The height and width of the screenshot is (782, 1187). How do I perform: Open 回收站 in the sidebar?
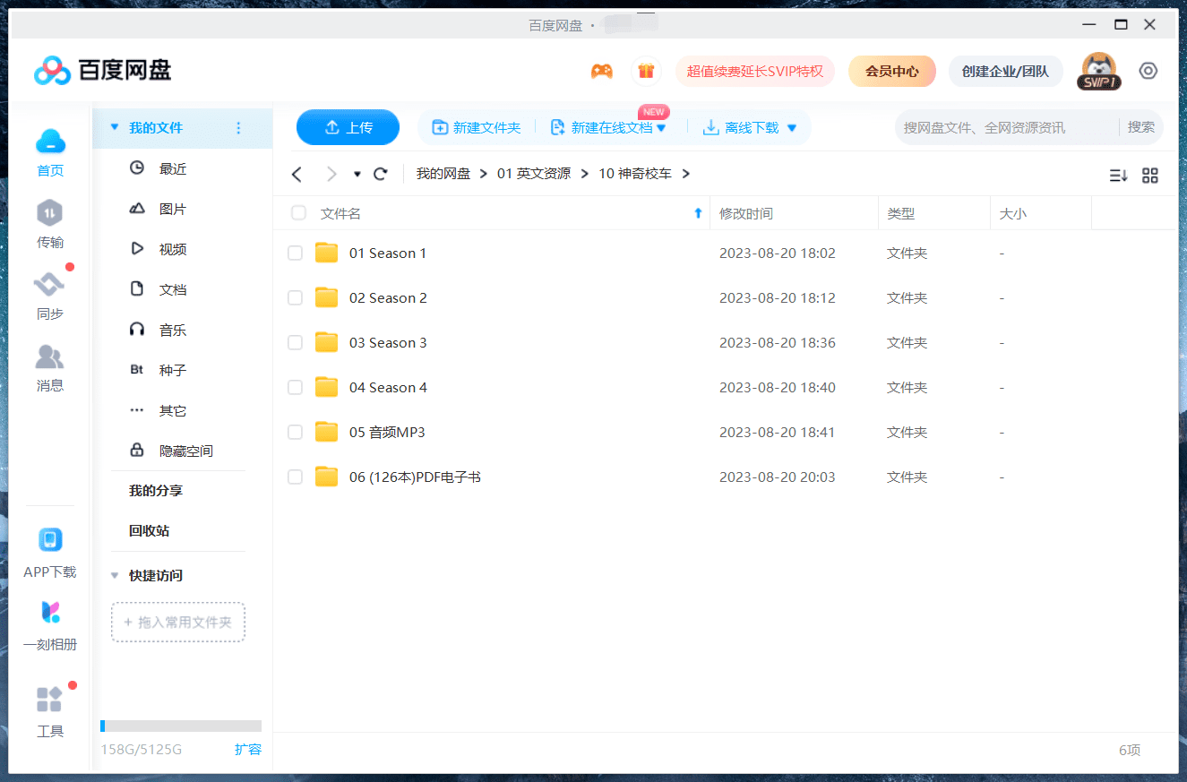149,530
